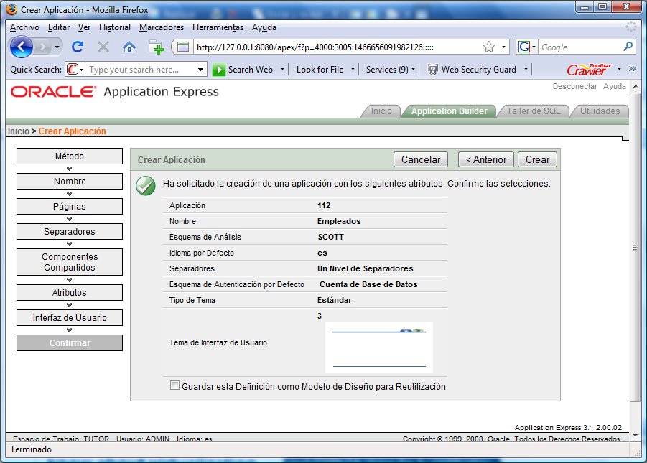Jump to the Páginas wizard step
Viewport: 647px width, 463px height.
(x=70, y=206)
